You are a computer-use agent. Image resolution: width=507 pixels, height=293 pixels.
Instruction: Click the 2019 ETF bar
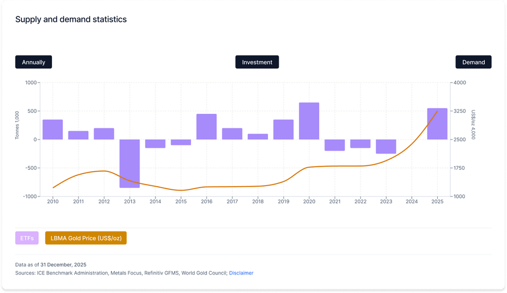pyautogui.click(x=283, y=130)
